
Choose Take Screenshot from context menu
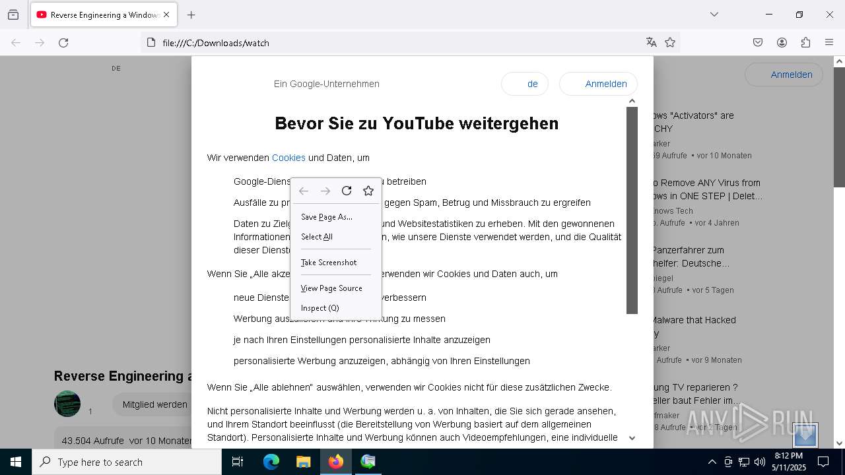click(x=335, y=263)
